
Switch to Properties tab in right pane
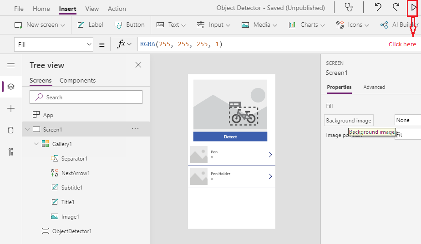click(339, 87)
